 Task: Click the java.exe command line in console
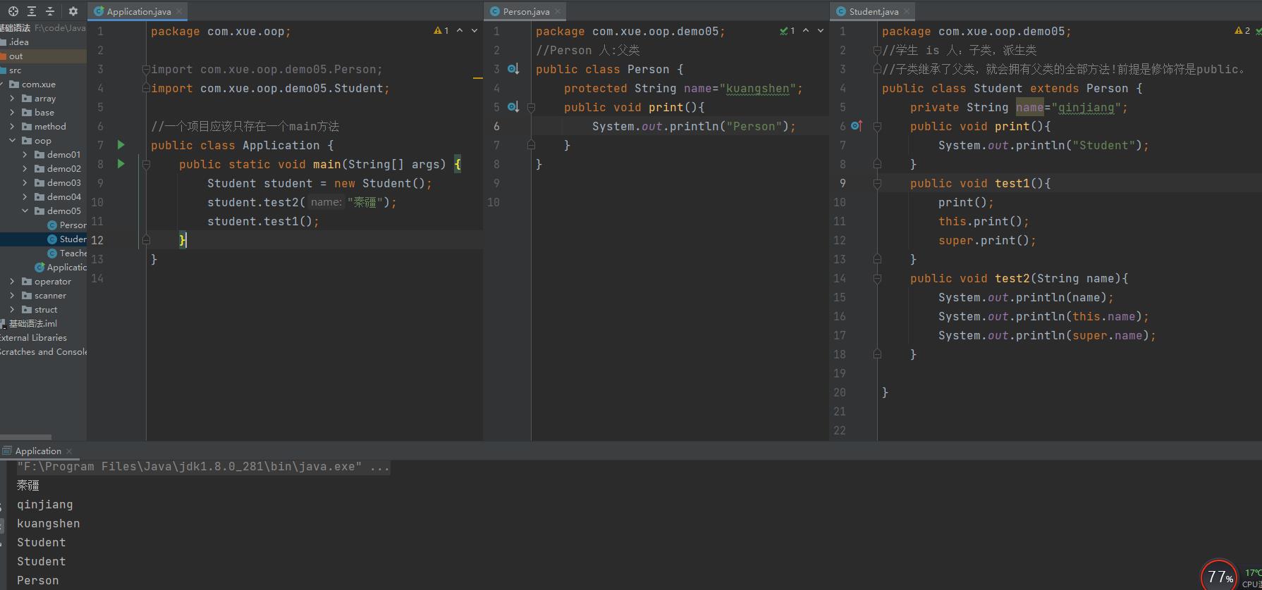coord(203,467)
